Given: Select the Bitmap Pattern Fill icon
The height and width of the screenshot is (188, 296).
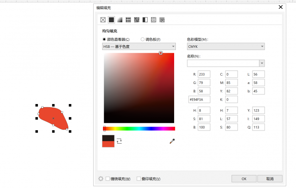Looking at the screenshot, I should (137, 20).
